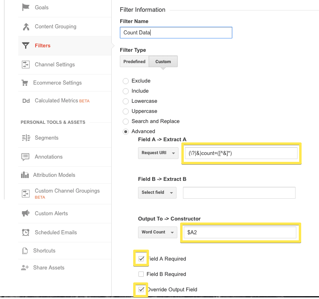
Task: Click the Attribution Models bar chart icon
Action: click(x=25, y=175)
